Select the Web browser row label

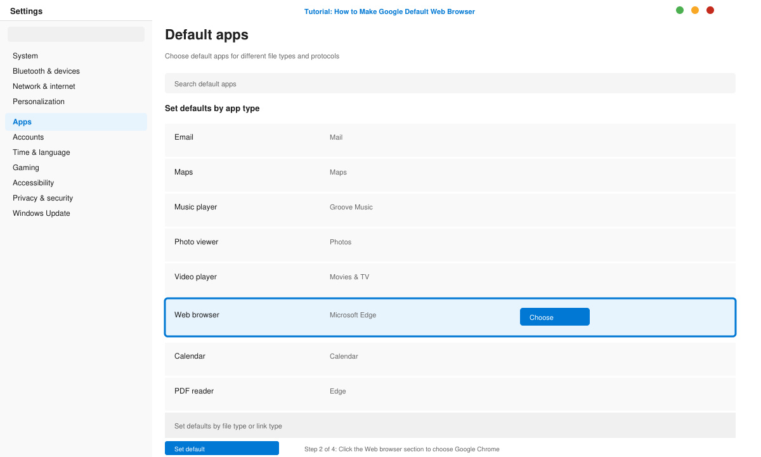197,315
